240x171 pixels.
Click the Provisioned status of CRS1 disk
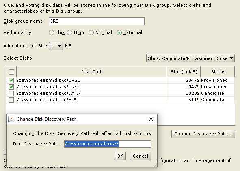pyautogui.click(x=214, y=80)
